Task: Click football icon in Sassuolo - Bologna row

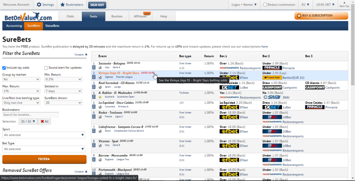Action: pyautogui.click(x=100, y=68)
